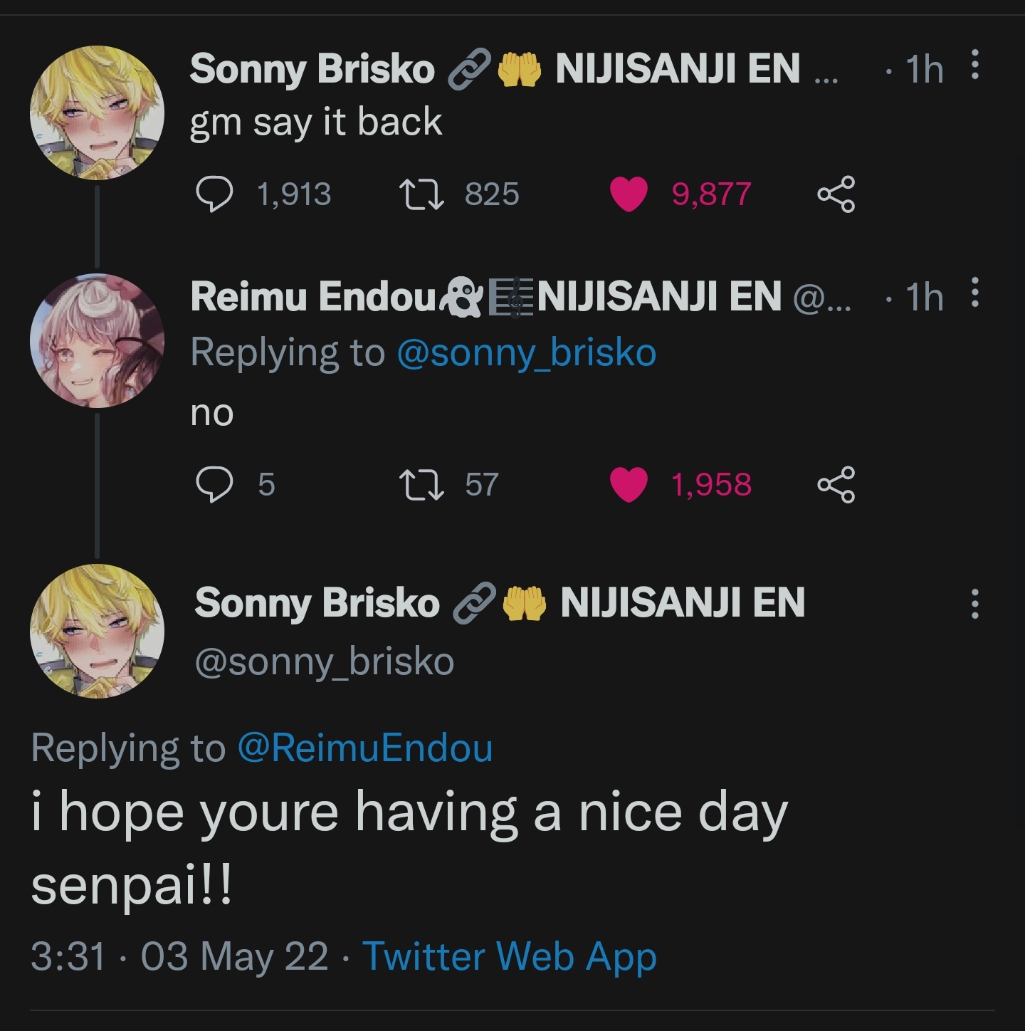1025x1031 pixels.
Task: Open the @ReimuEndou mention link
Action: coord(364,748)
